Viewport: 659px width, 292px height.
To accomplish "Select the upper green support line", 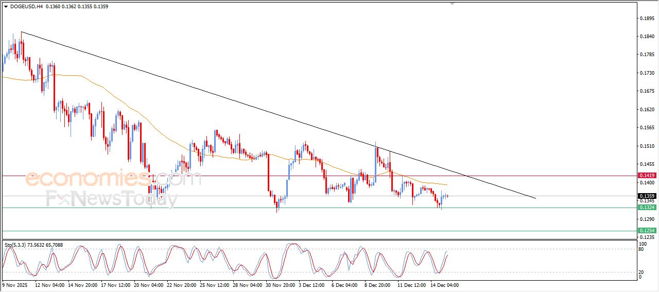I will point(309,208).
